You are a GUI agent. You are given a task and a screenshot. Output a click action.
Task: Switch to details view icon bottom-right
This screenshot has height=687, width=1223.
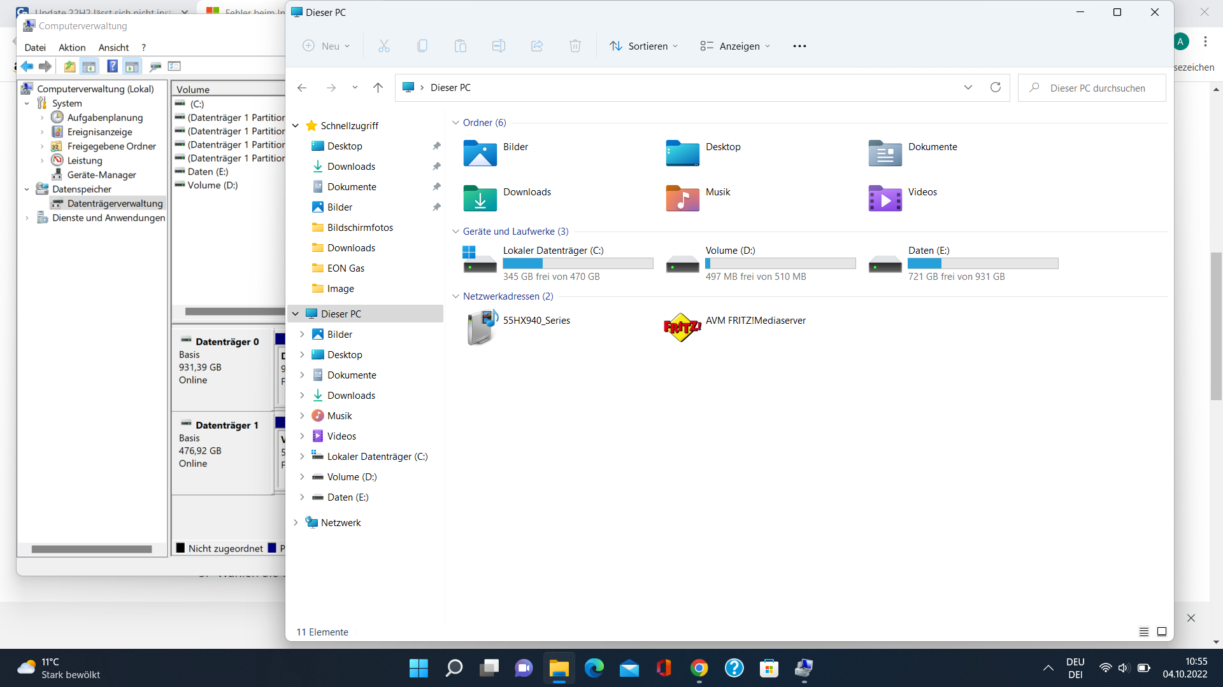tap(1143, 632)
